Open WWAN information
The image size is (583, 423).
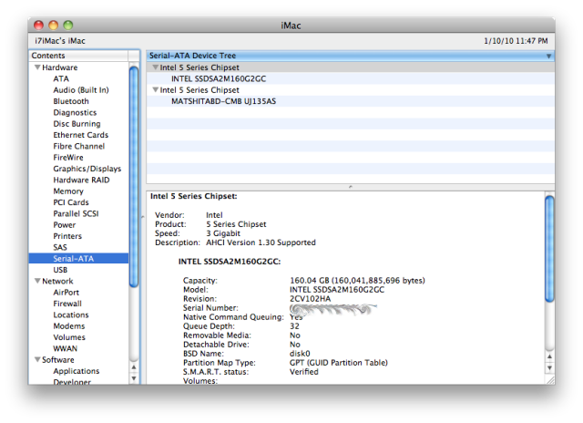(65, 348)
